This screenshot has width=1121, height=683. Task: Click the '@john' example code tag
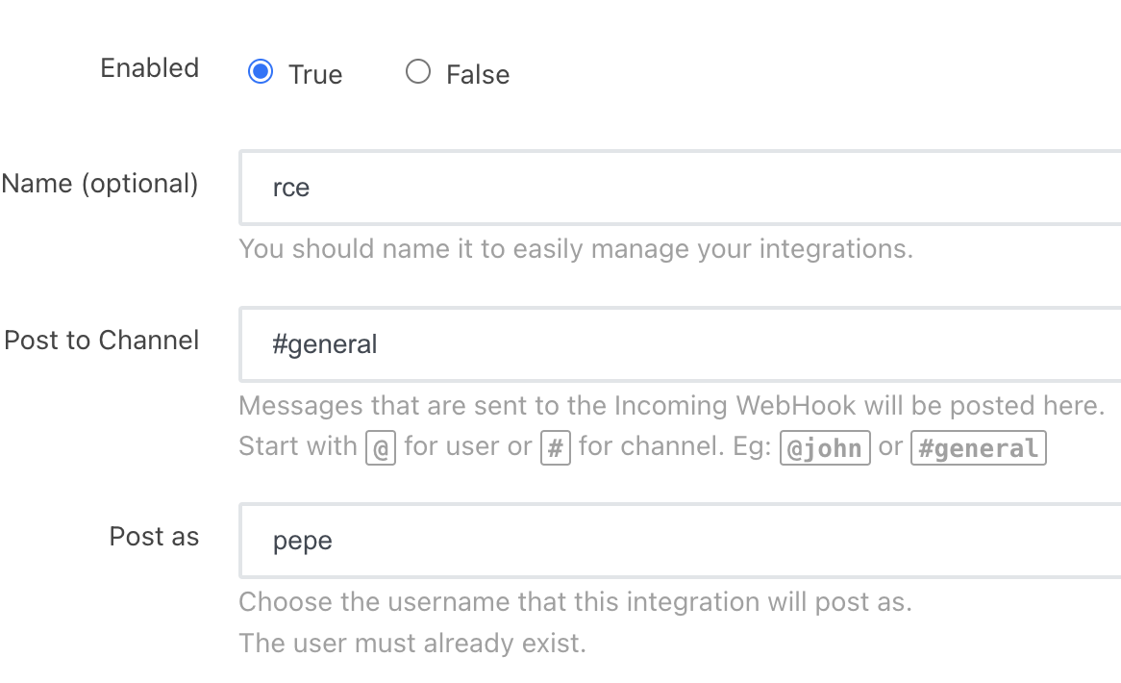(825, 448)
